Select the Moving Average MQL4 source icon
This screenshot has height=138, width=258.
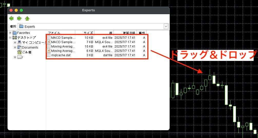click(49, 51)
